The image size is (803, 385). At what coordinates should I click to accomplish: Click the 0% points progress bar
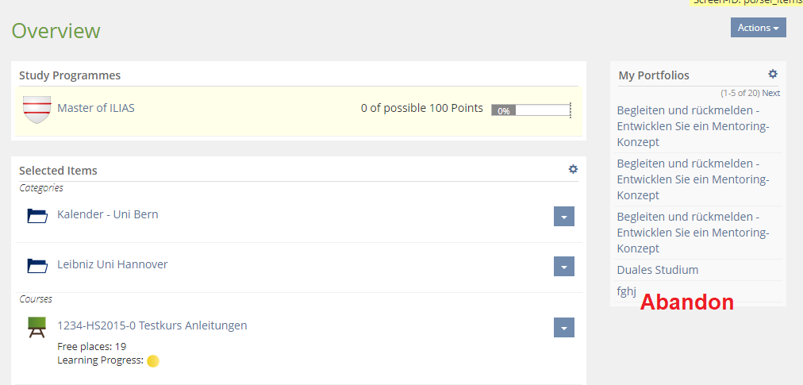531,110
